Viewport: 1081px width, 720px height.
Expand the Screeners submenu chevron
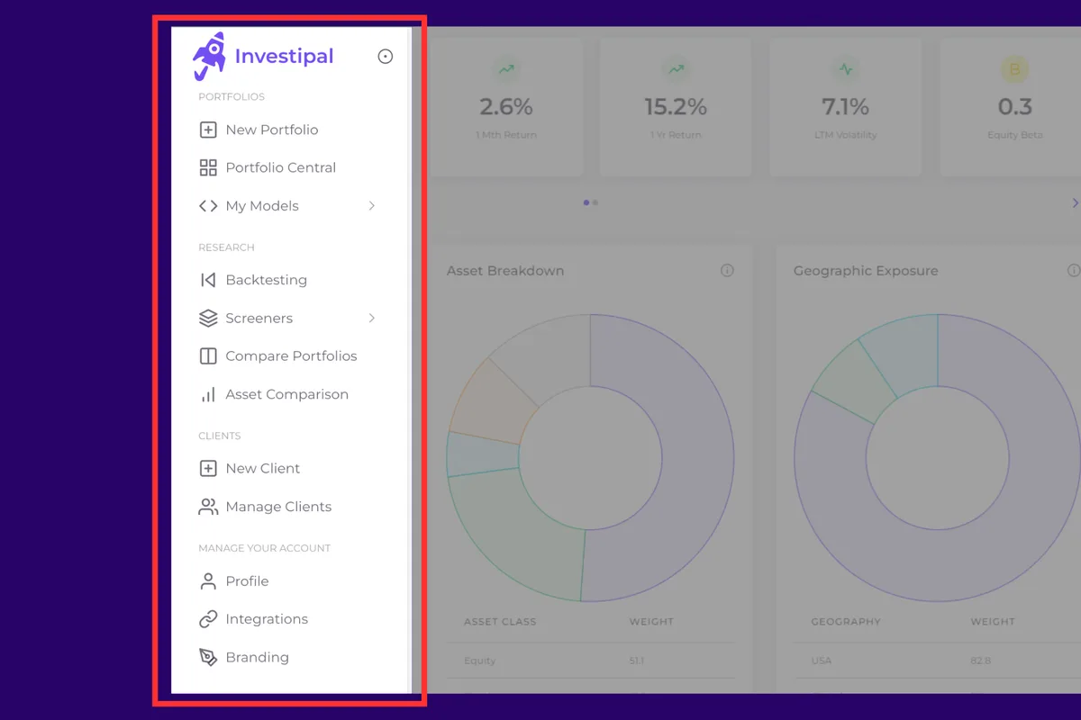[371, 318]
